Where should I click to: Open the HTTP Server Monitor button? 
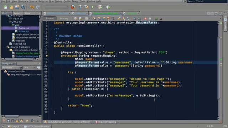[37, 127]
